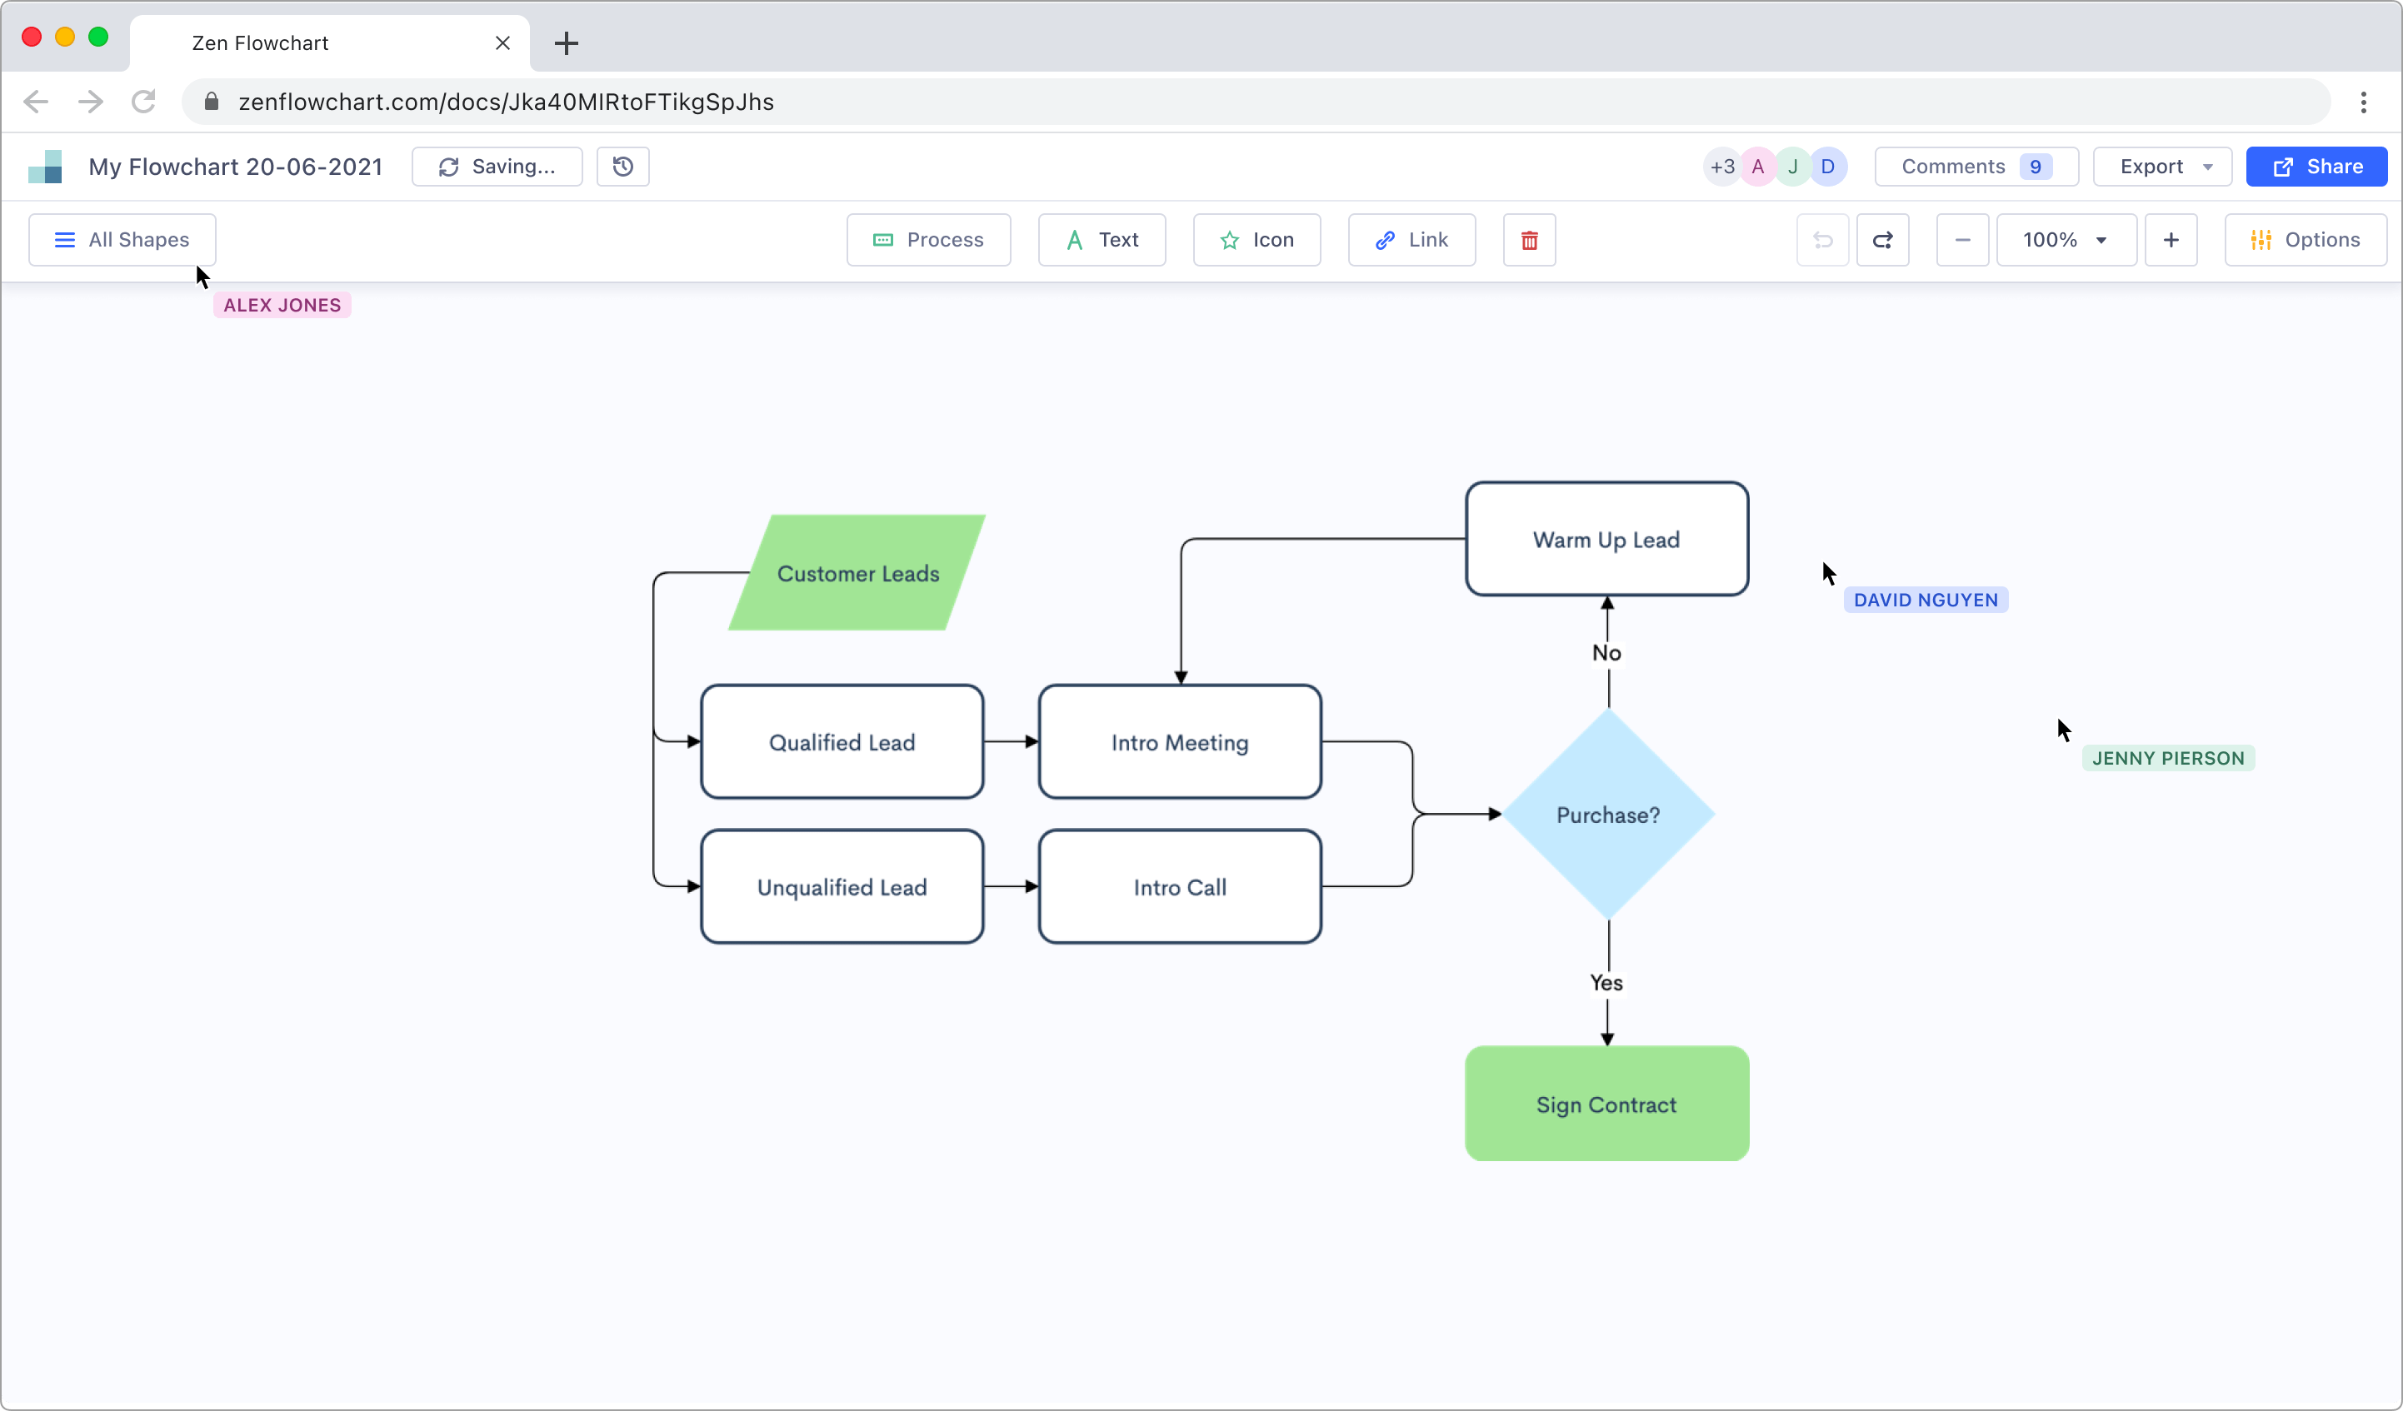The height and width of the screenshot is (1411, 2403).
Task: Add a Process shape from toolbar
Action: [928, 240]
